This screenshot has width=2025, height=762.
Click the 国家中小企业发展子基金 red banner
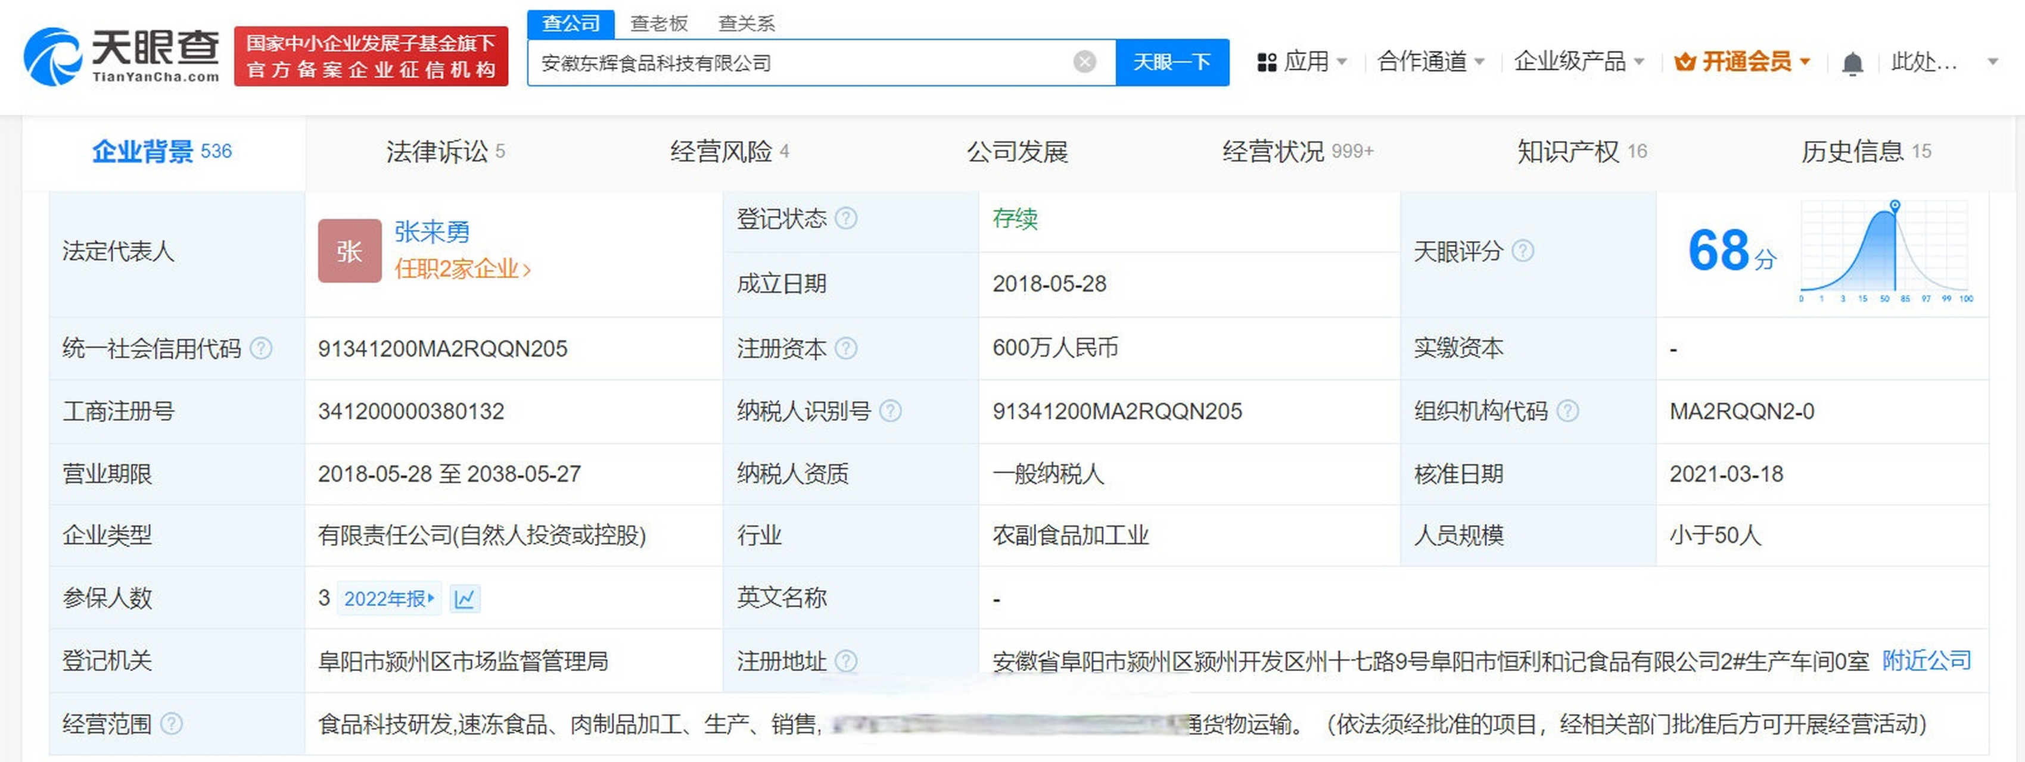[371, 56]
